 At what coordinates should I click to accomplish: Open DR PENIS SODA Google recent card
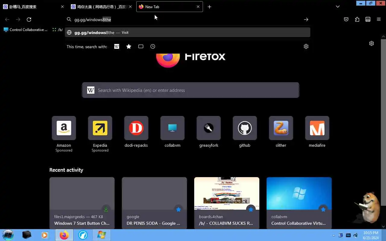click(x=154, y=203)
